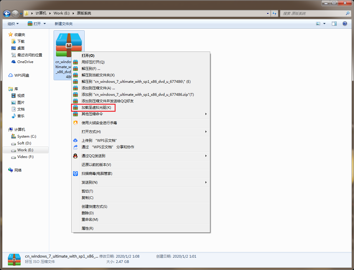This screenshot has width=354, height=270.
Task: Click the refresh icon beside address bar
Action: (275, 13)
